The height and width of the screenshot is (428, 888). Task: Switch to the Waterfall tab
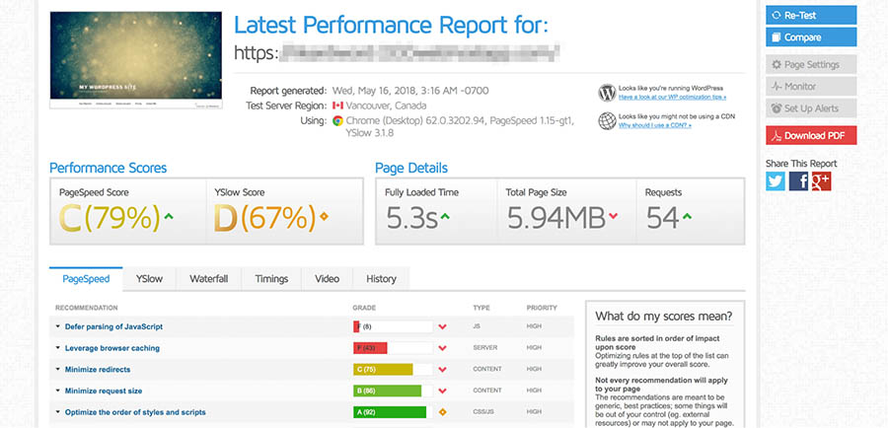point(208,279)
